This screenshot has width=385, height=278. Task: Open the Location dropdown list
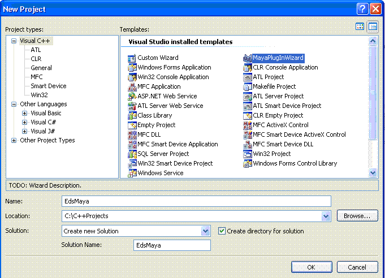click(326, 216)
